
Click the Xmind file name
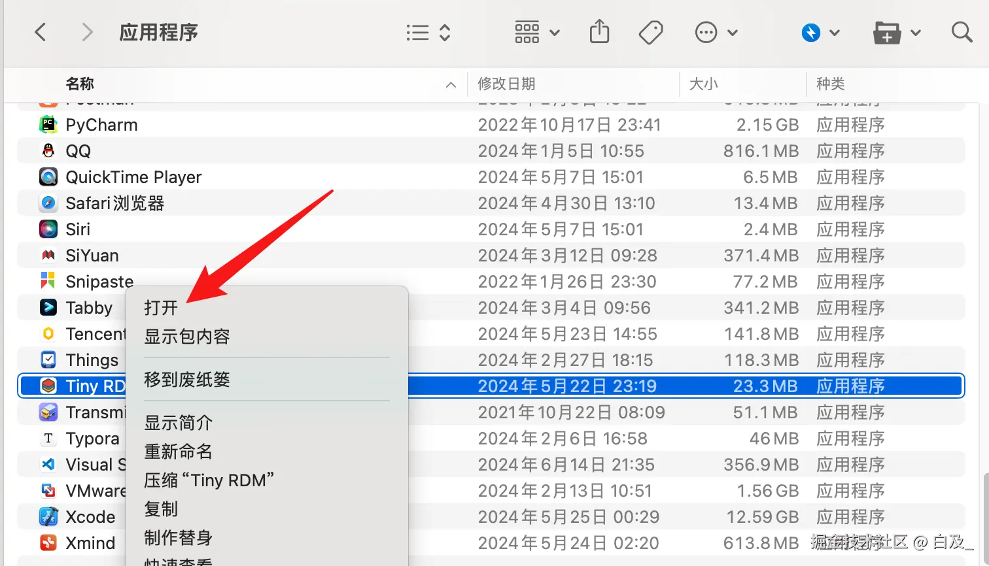point(90,543)
